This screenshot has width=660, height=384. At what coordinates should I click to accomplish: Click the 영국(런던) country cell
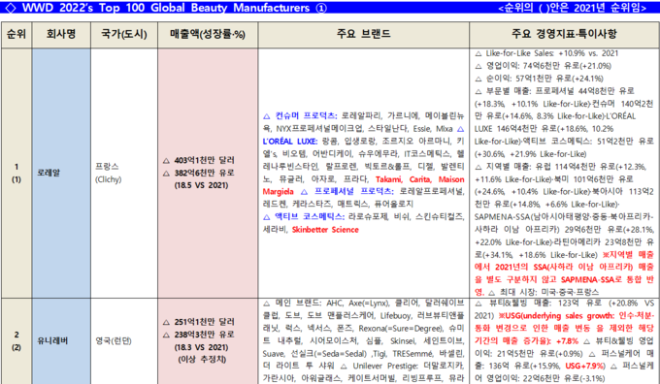(124, 341)
